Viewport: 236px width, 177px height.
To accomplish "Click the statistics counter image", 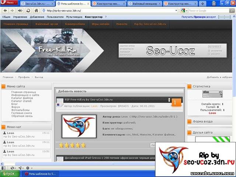I will (x=212, y=94).
